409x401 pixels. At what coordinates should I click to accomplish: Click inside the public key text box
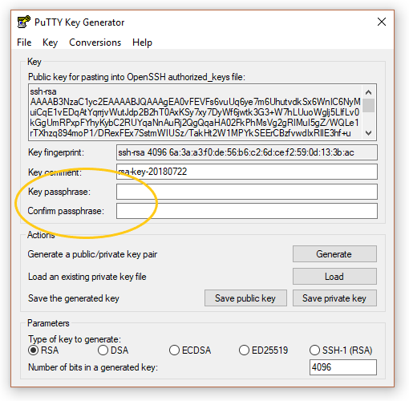coord(195,112)
